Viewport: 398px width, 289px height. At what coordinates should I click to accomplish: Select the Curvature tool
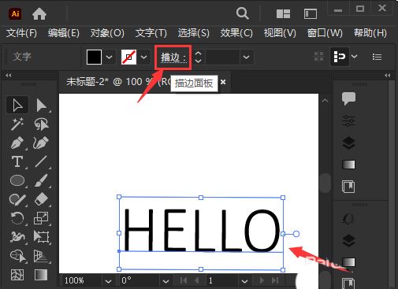[41, 143]
